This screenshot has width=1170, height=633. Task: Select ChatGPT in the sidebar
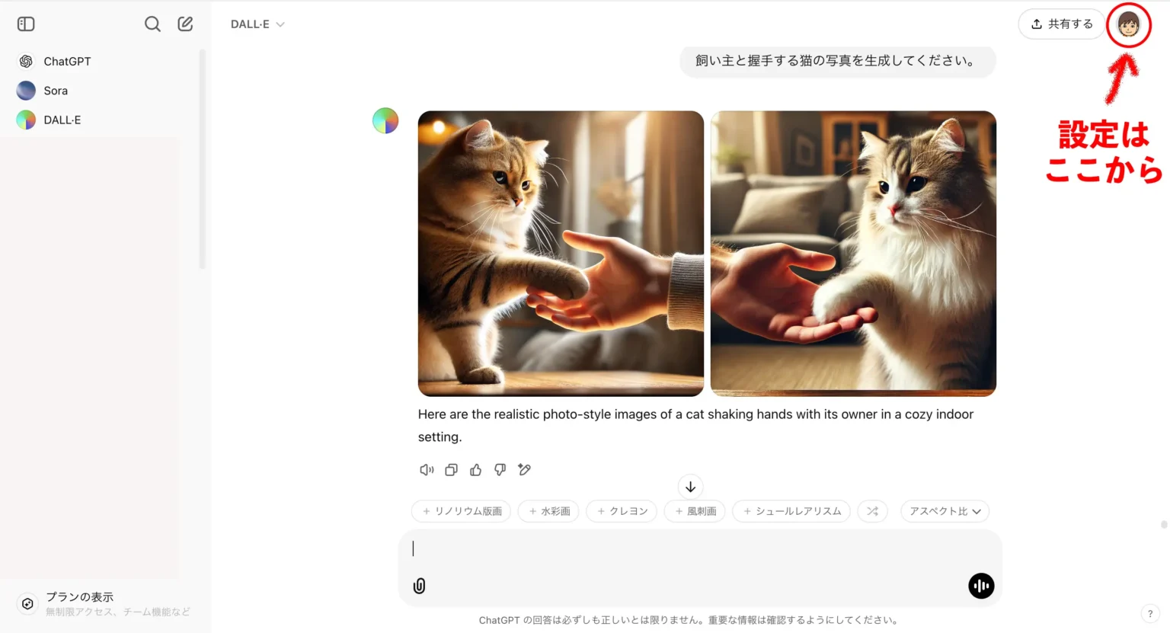67,61
